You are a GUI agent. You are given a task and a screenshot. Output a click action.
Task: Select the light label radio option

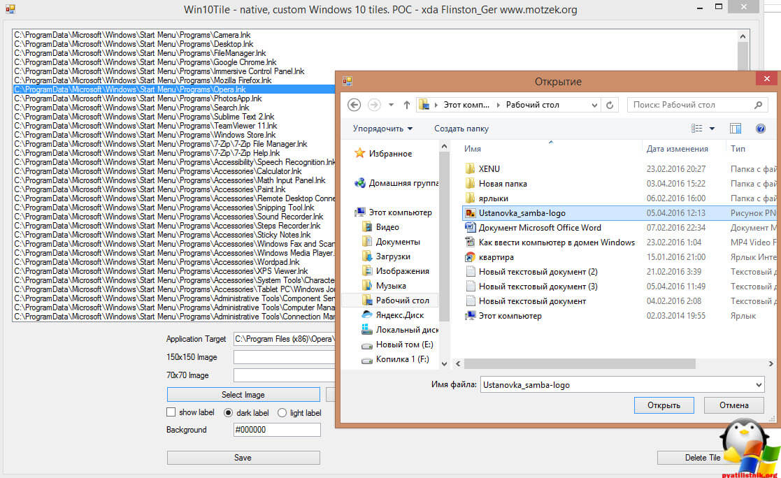(x=282, y=412)
